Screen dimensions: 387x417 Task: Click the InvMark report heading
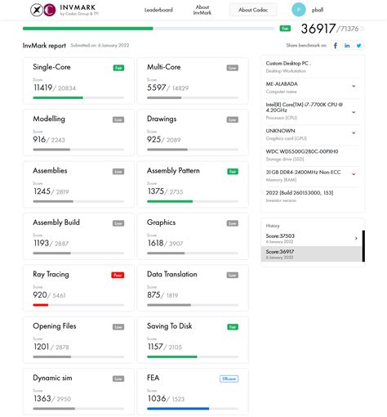pos(44,46)
